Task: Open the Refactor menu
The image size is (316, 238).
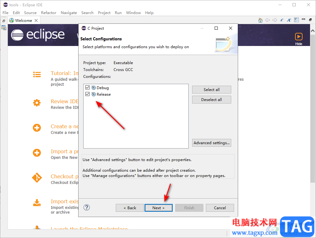Action: point(48,13)
